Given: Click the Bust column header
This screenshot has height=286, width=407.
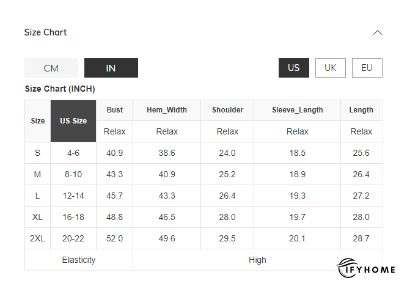Looking at the screenshot, I should coord(115,110).
